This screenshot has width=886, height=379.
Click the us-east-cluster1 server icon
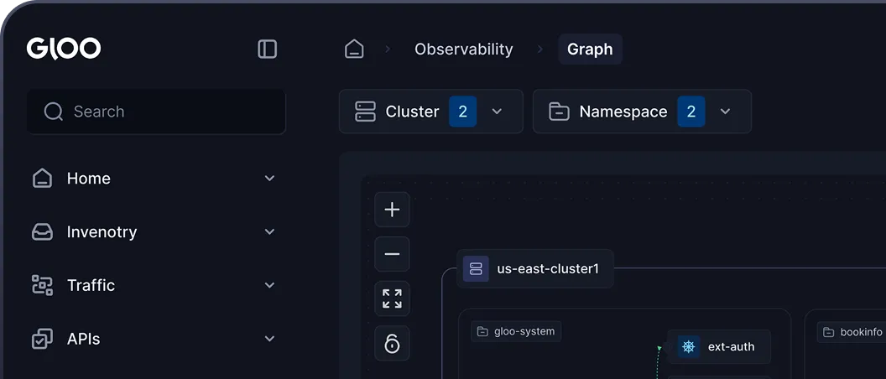(x=476, y=269)
